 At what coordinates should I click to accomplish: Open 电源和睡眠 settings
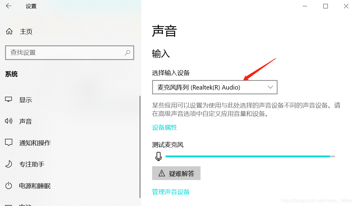point(35,186)
